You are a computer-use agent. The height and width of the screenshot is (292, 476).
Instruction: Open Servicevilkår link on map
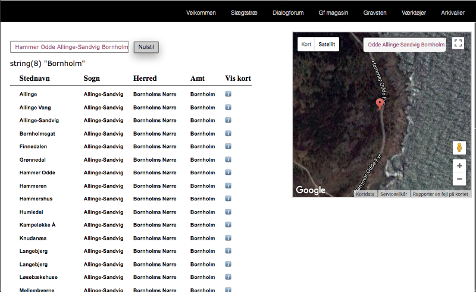[394, 194]
